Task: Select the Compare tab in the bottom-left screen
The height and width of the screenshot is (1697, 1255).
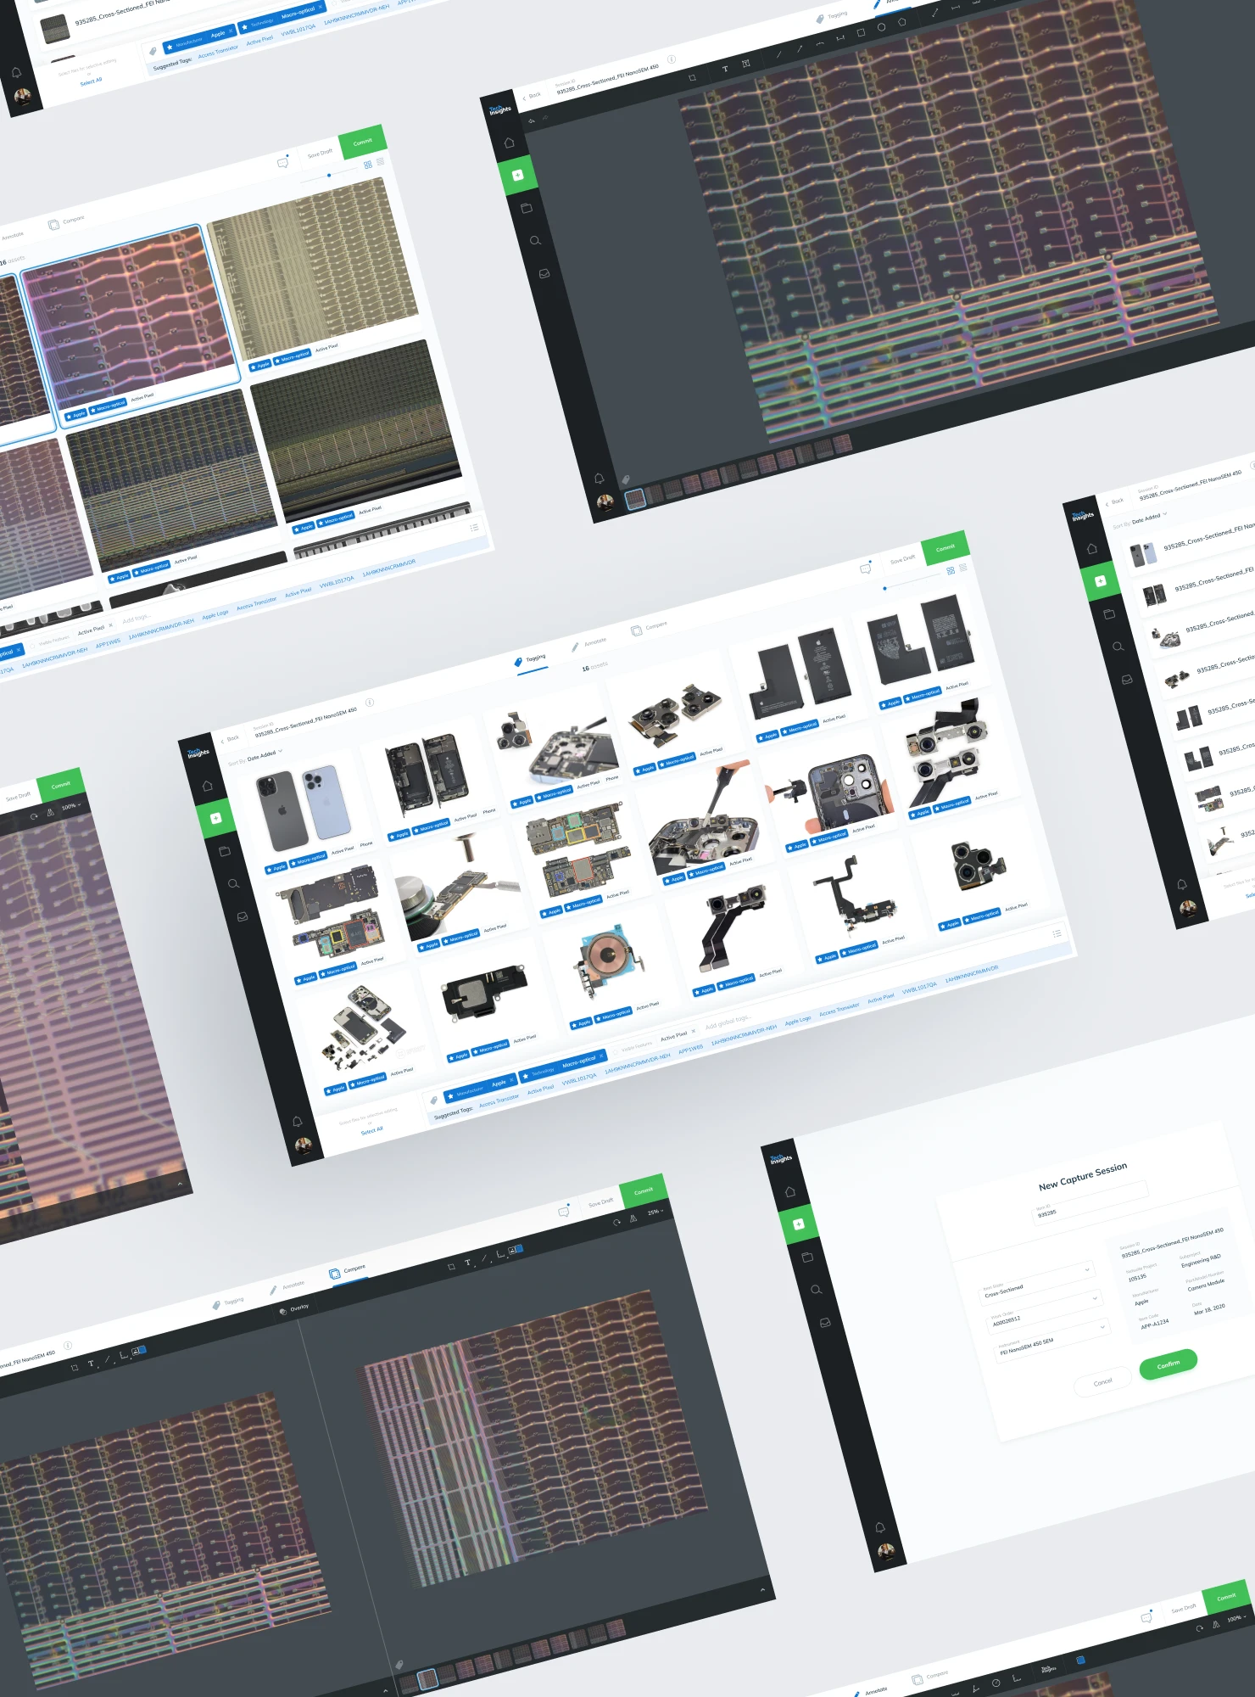Action: pos(348,1271)
